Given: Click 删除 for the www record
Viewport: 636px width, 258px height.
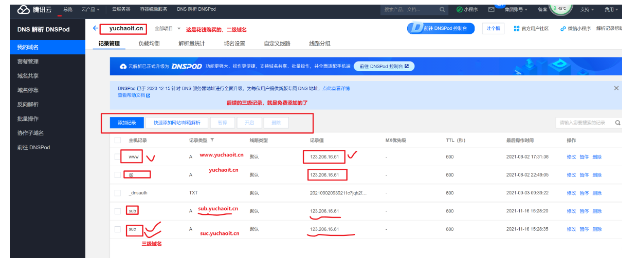Looking at the screenshot, I should click(597, 157).
